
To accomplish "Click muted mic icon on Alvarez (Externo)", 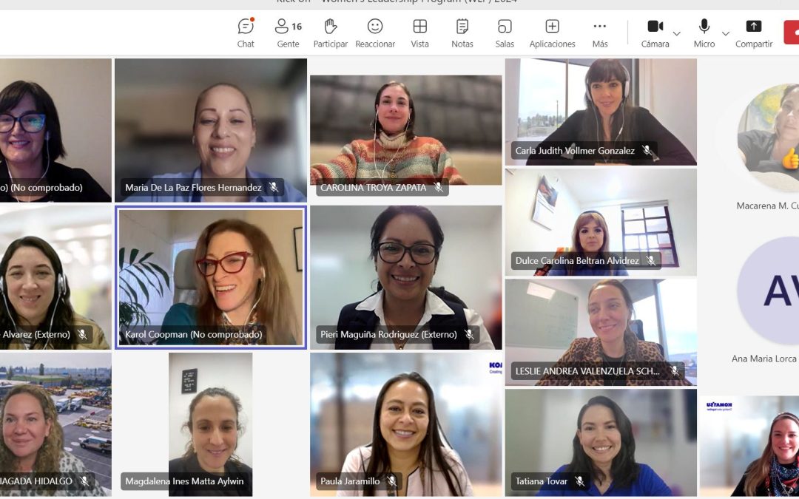I will coord(82,335).
